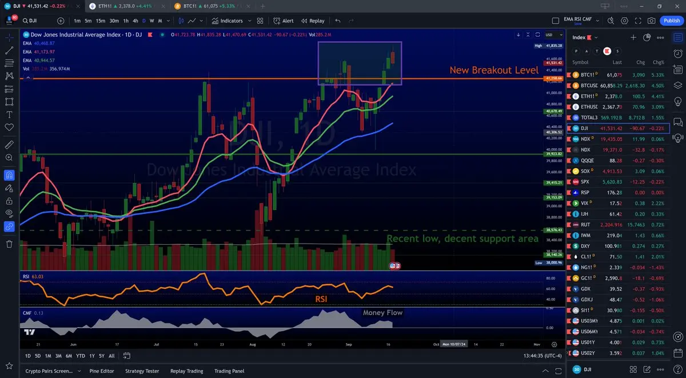Open the Index watchlist dropdown
The image size is (686, 378).
click(x=585, y=37)
